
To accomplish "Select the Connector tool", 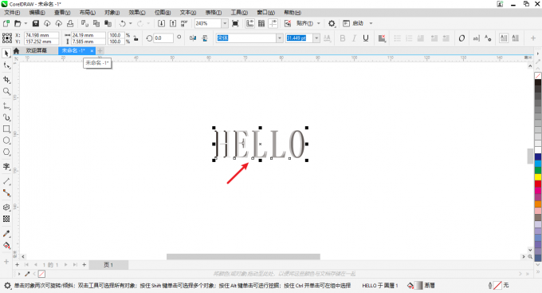I will [6, 193].
